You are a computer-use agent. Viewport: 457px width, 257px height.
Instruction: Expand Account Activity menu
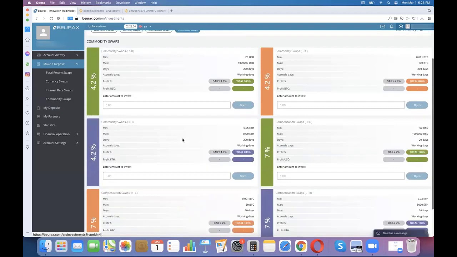(x=58, y=55)
